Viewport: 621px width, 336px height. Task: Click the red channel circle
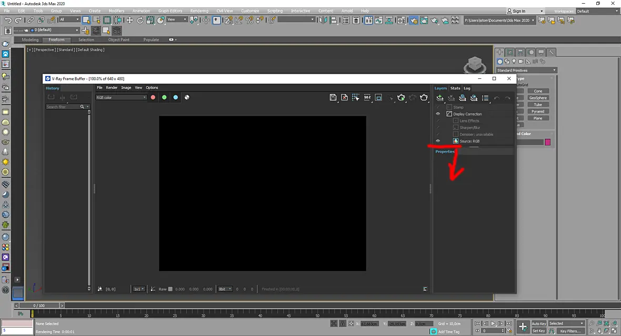[153, 97]
